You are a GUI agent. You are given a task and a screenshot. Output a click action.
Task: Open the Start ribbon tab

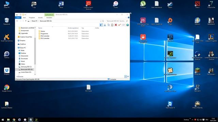(24, 18)
